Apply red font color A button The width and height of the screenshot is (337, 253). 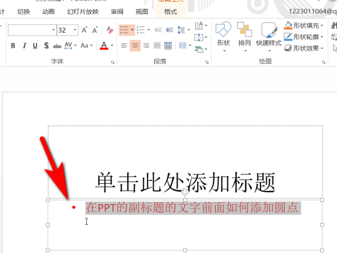(x=104, y=46)
